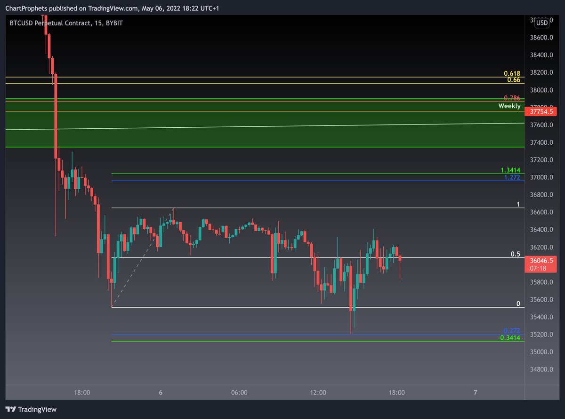Click the 12:00 time axis label
This screenshot has height=419, width=565.
coord(318,393)
